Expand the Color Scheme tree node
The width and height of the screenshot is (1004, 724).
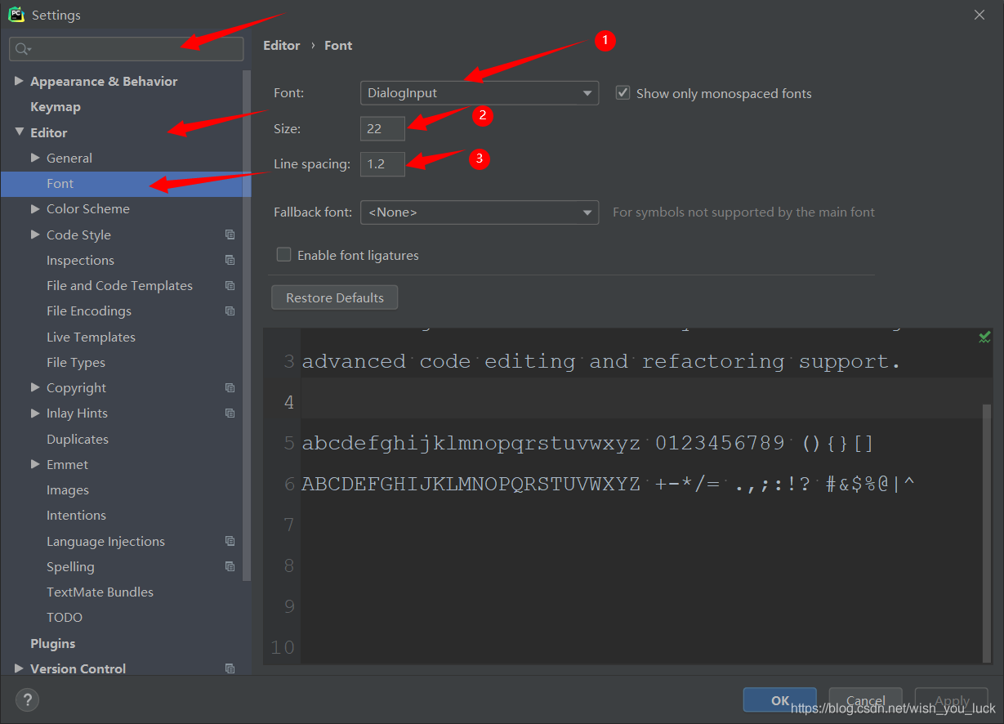tap(35, 209)
